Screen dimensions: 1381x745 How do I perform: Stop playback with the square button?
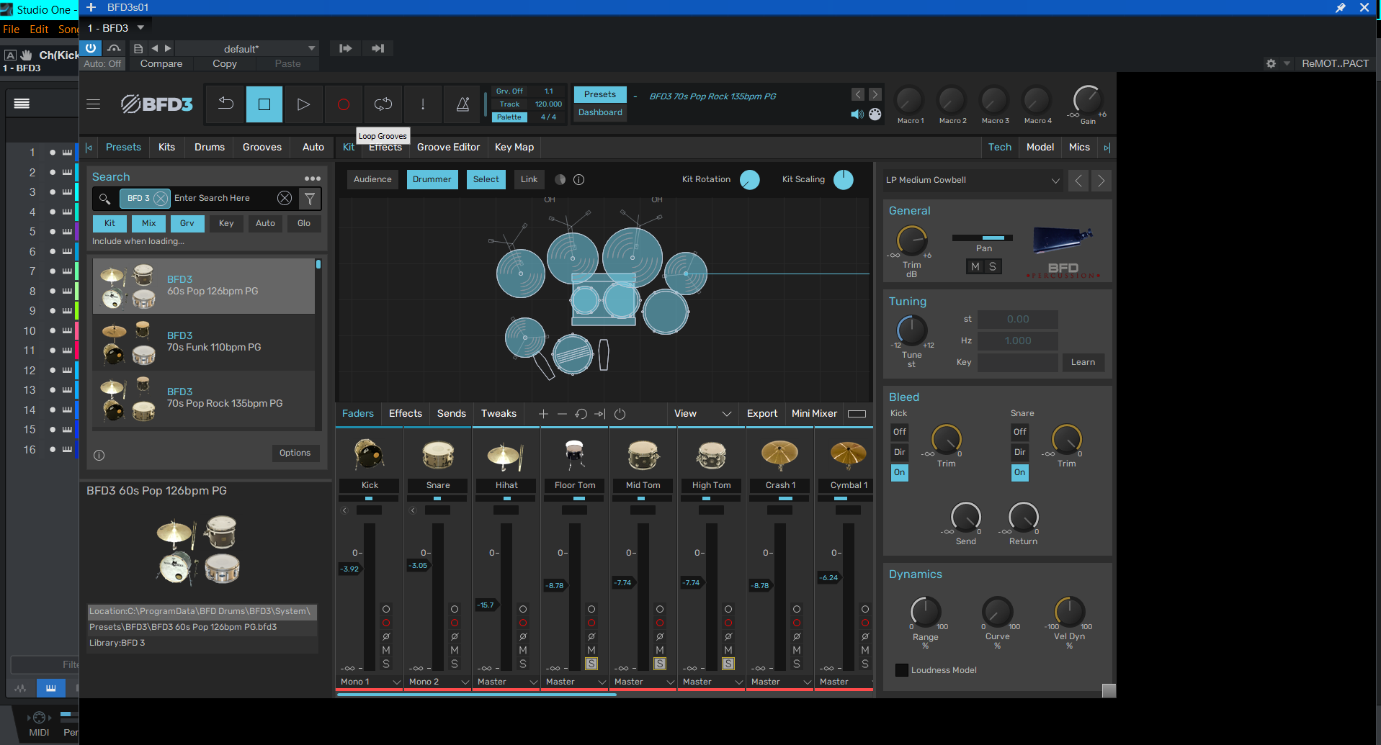[264, 104]
